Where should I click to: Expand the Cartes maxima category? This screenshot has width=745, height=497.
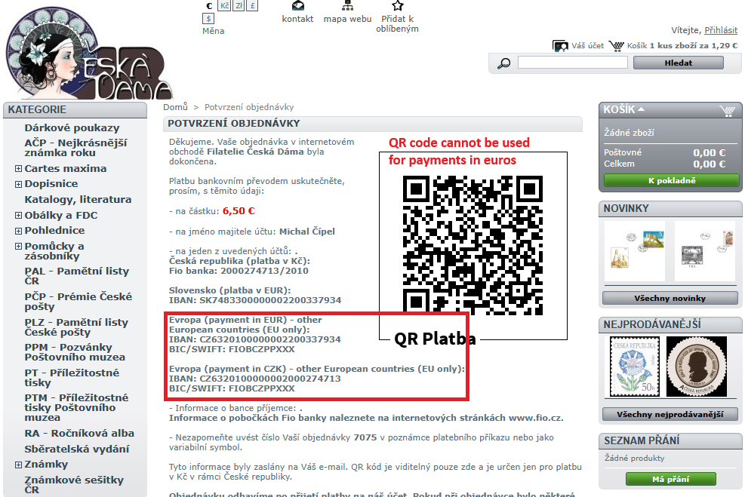click(18, 168)
